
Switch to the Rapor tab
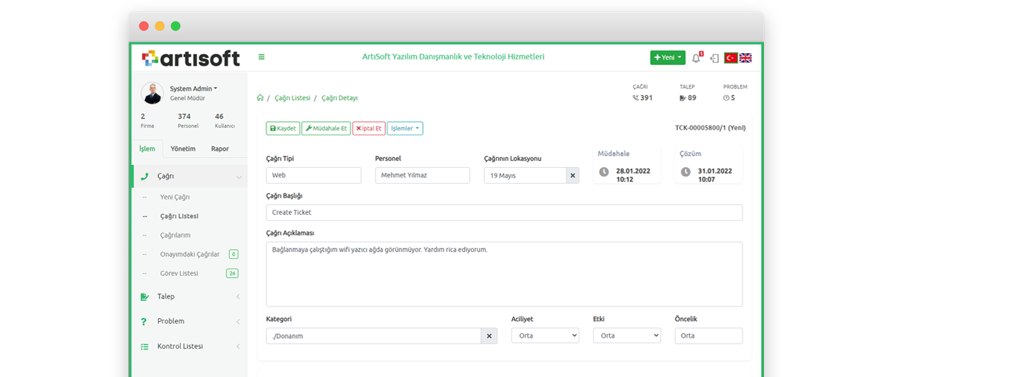pyautogui.click(x=220, y=149)
